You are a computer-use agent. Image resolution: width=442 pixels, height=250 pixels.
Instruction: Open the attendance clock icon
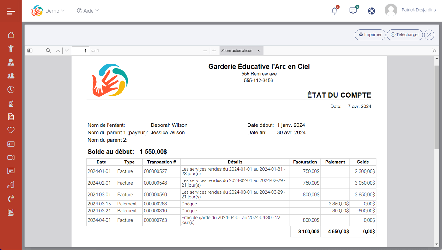point(11,89)
